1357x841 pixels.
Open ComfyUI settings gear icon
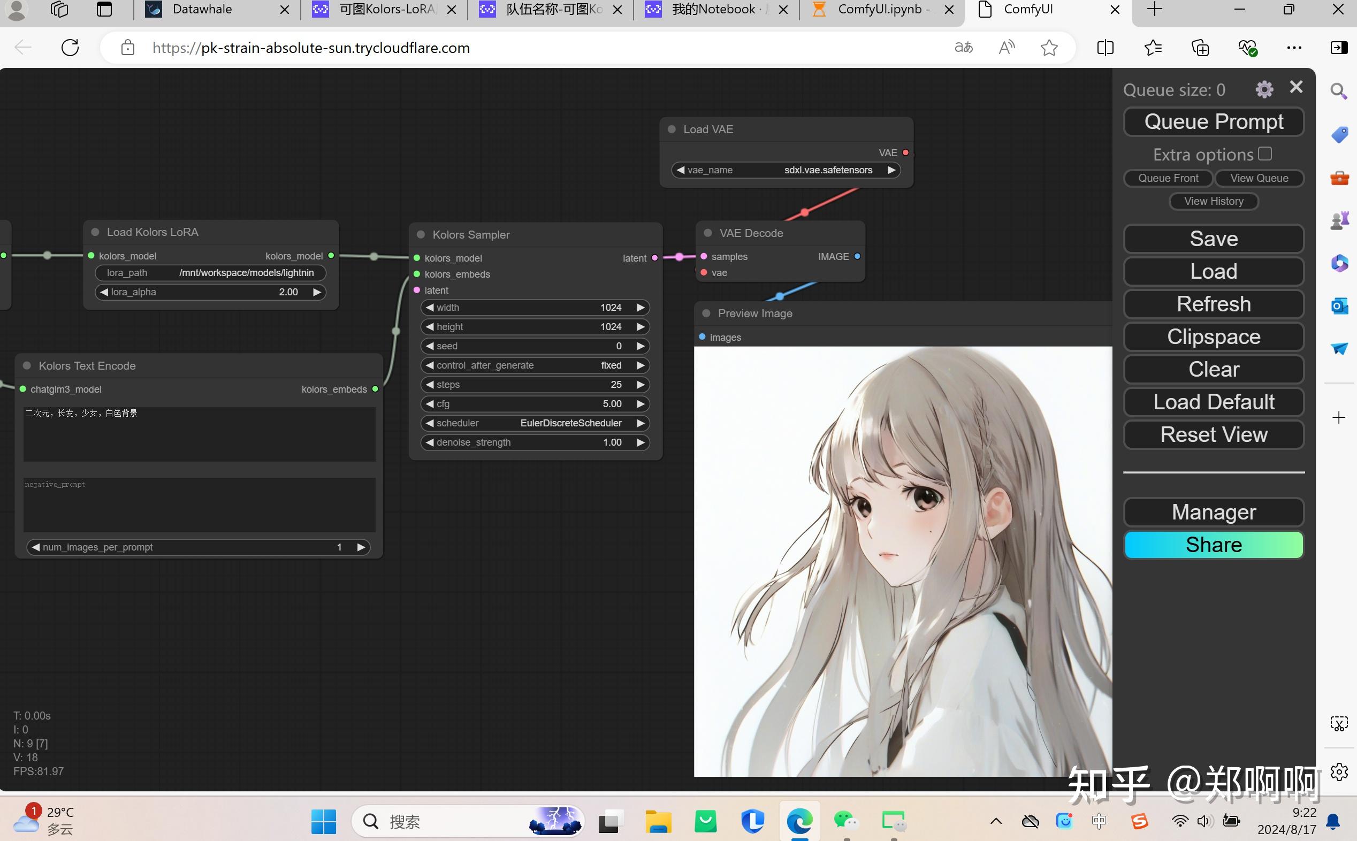coord(1263,89)
